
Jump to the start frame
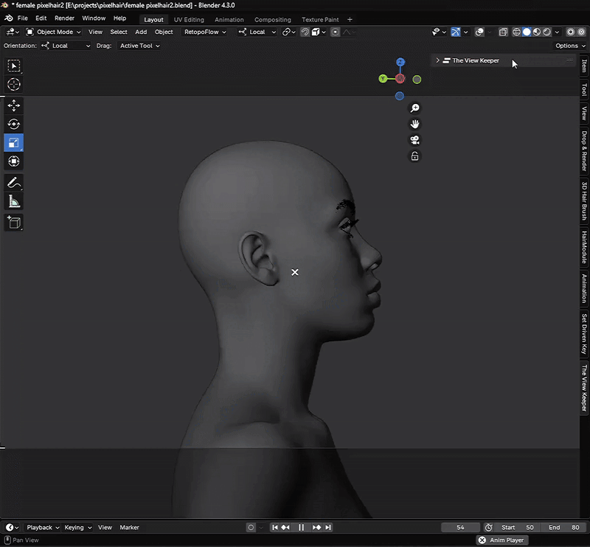click(275, 527)
